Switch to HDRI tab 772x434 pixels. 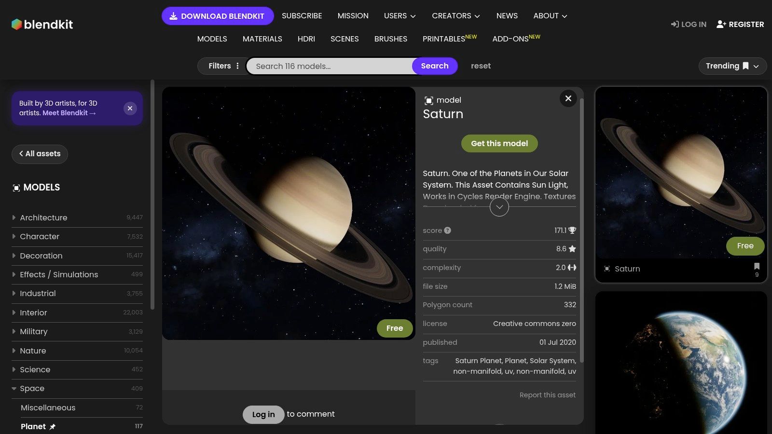coord(306,39)
